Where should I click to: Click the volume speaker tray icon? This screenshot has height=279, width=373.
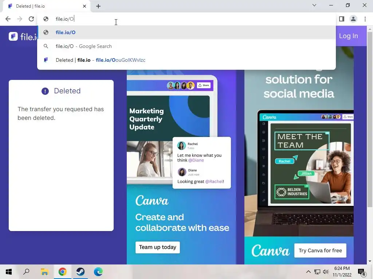326,272
